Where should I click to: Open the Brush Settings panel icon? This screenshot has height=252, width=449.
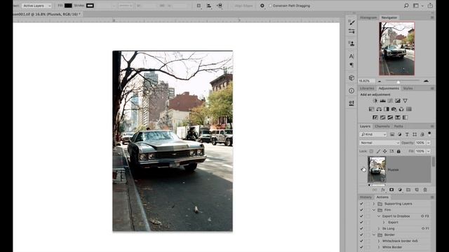pos(351,22)
